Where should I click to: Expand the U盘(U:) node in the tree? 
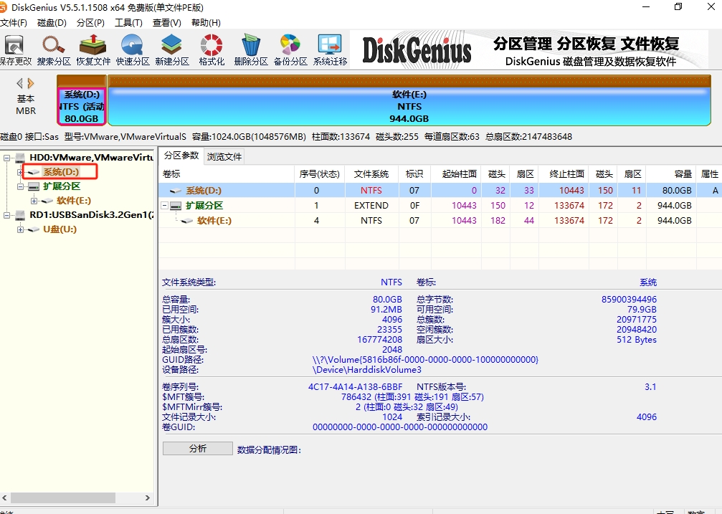[20, 229]
